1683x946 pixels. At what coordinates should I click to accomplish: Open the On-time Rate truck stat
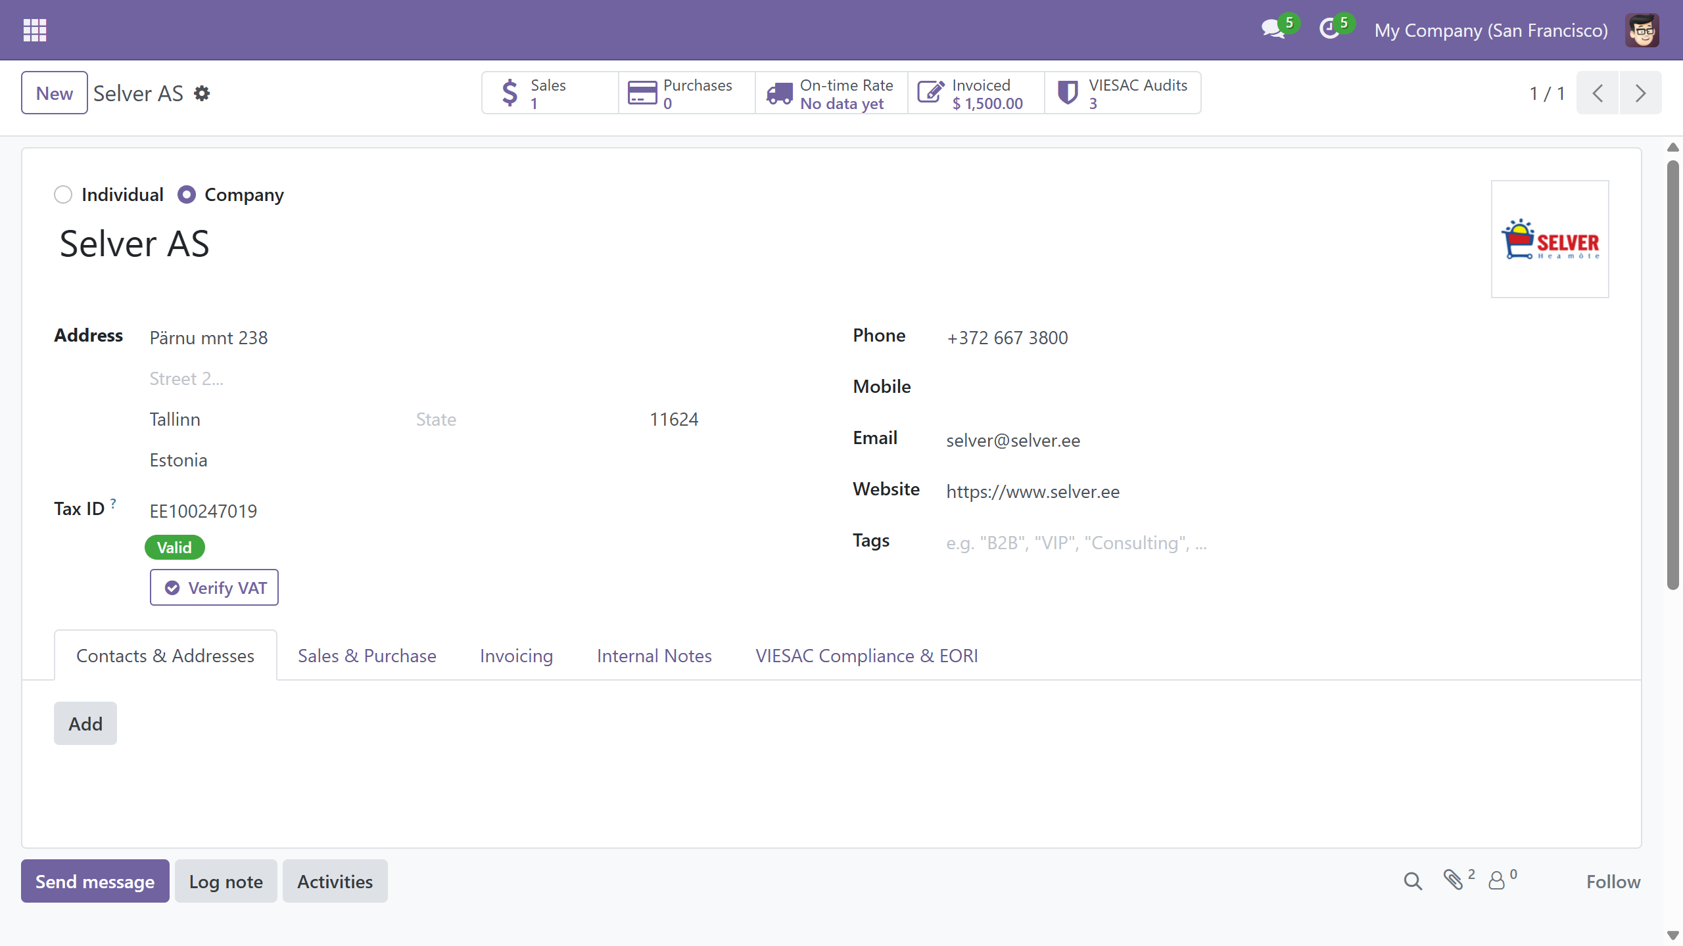pos(832,93)
